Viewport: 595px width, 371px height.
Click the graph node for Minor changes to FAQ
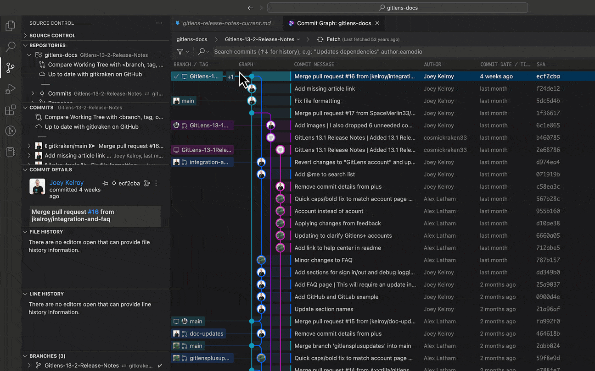pos(261,260)
